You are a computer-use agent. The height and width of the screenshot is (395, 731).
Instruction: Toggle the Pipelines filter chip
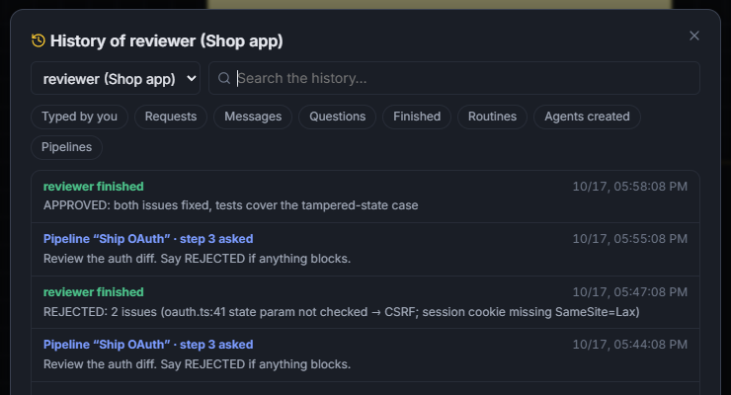66,147
